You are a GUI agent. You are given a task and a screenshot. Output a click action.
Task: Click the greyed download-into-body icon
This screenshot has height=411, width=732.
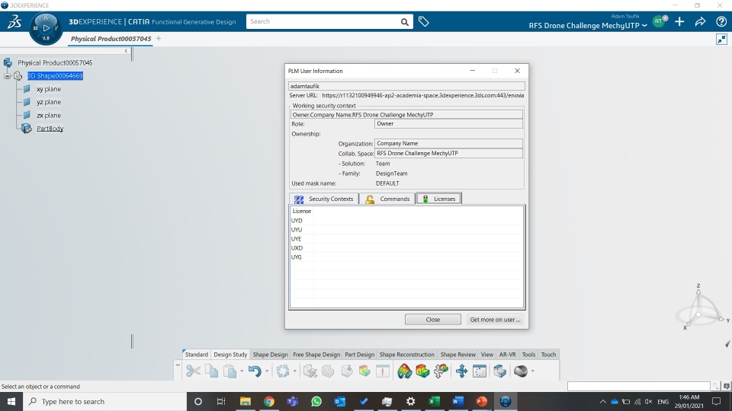[347, 371]
